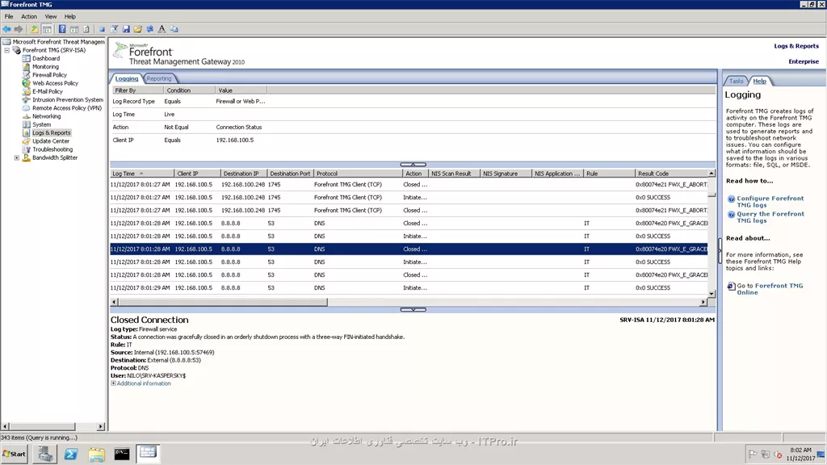
Task: Click the Start button
Action: (15, 454)
